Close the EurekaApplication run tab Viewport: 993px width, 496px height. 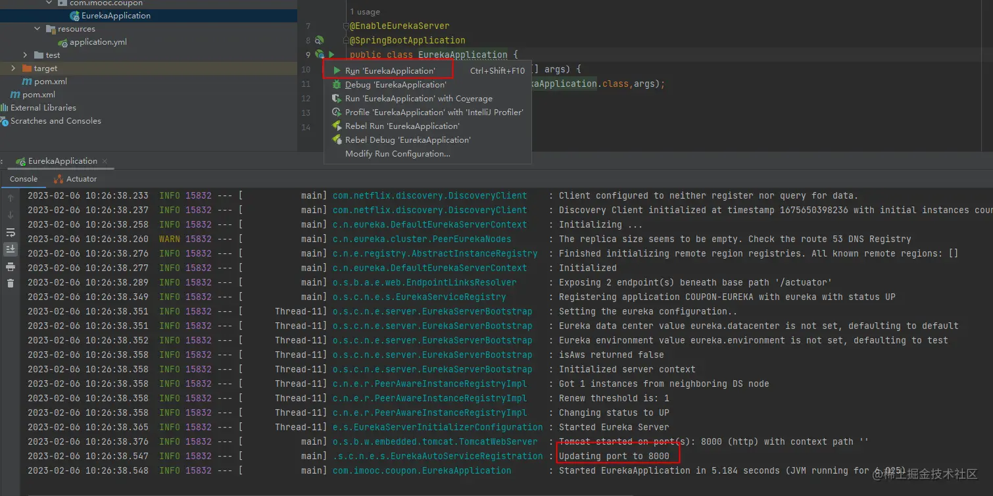click(x=105, y=161)
